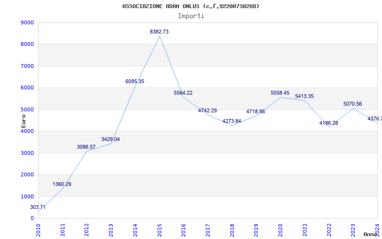
Task: Select the 2018 x-axis year label
Action: (232, 230)
